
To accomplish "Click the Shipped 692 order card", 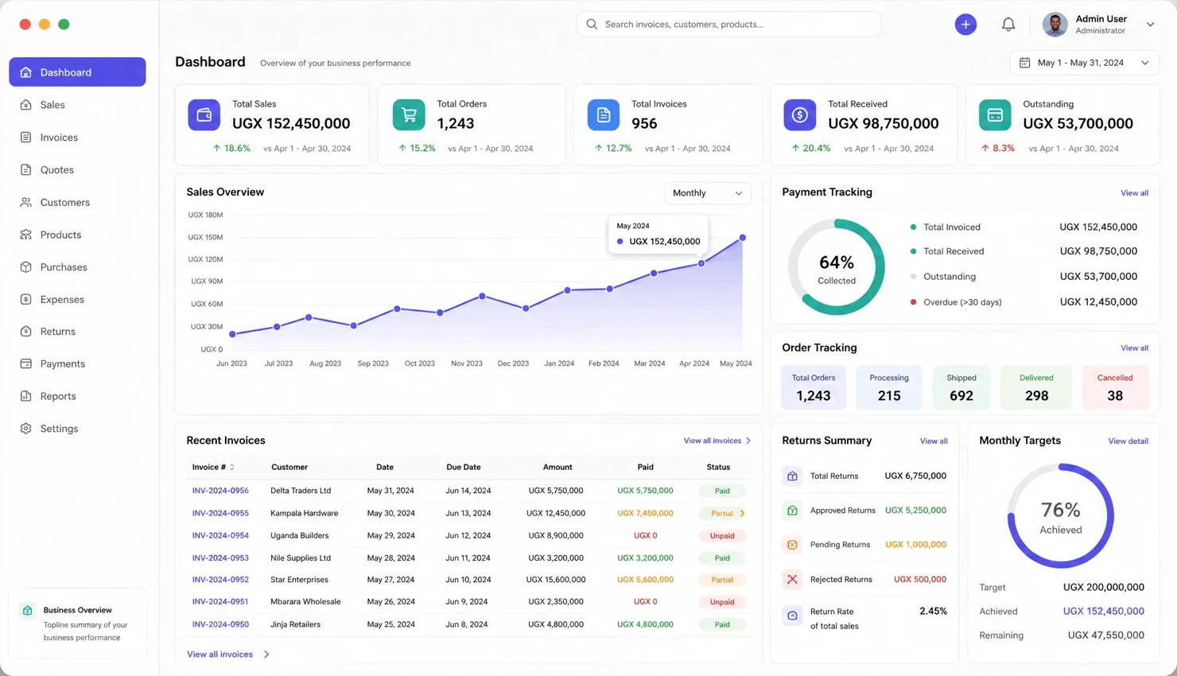I will [x=961, y=387].
